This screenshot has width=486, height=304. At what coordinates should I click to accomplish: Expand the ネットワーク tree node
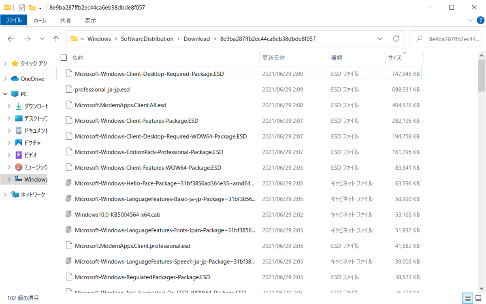coord(5,195)
